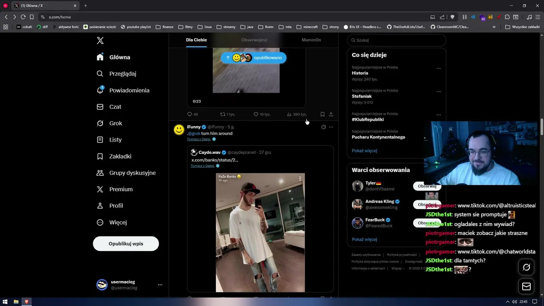544x306 pixels.
Task: Open the Windows Start menu
Action: pyautogui.click(x=5, y=302)
